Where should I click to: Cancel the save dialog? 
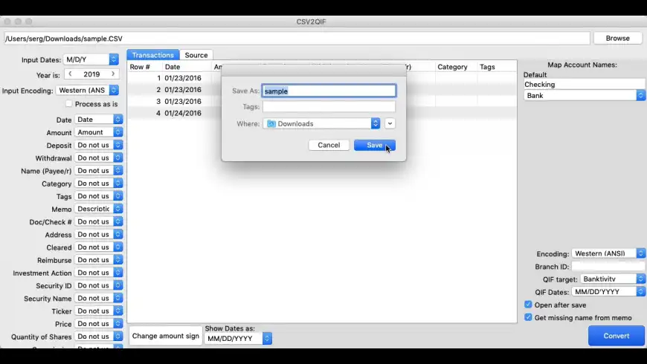point(329,145)
